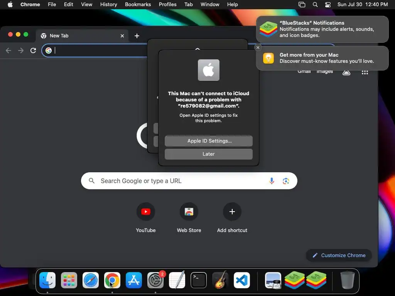Click the Apple logo in iCloud dialog

pyautogui.click(x=209, y=70)
